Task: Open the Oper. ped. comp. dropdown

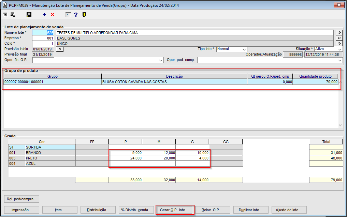Action: pos(340,60)
